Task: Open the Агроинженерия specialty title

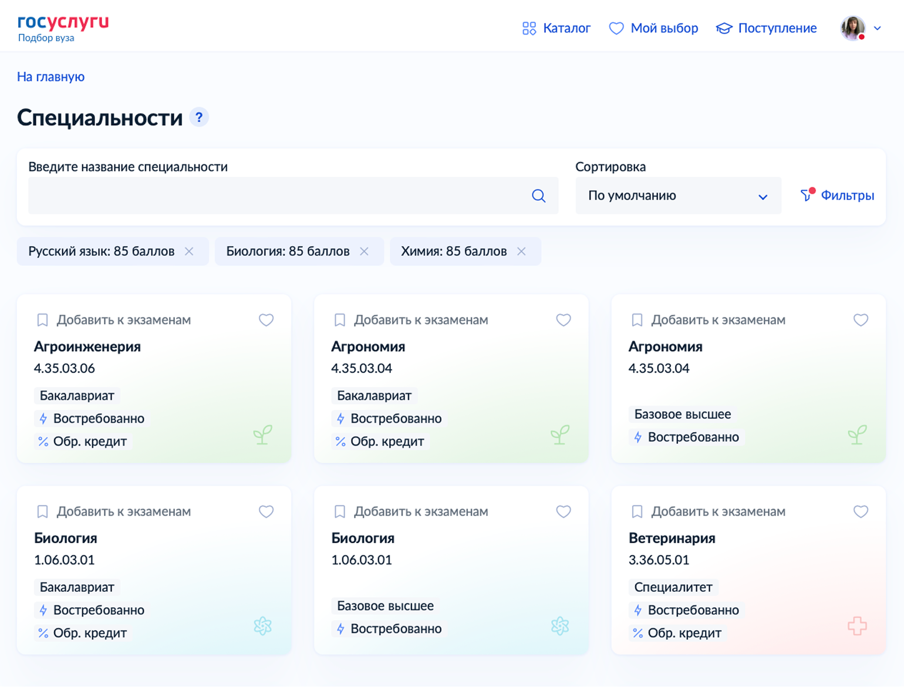Action: pos(87,346)
